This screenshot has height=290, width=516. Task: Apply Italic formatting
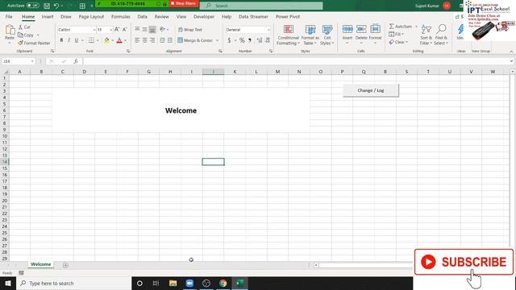69,40
